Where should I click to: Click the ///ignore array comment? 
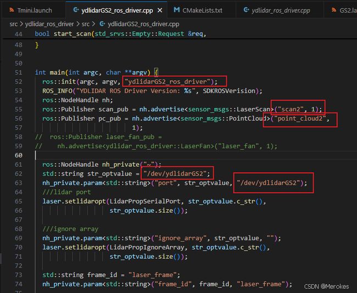coord(70,229)
